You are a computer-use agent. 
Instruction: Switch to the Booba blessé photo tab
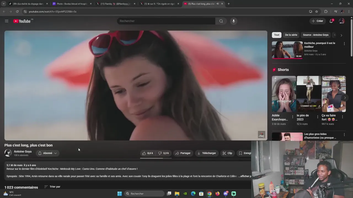(72, 4)
